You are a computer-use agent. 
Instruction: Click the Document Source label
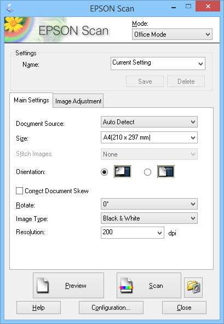(x=40, y=124)
